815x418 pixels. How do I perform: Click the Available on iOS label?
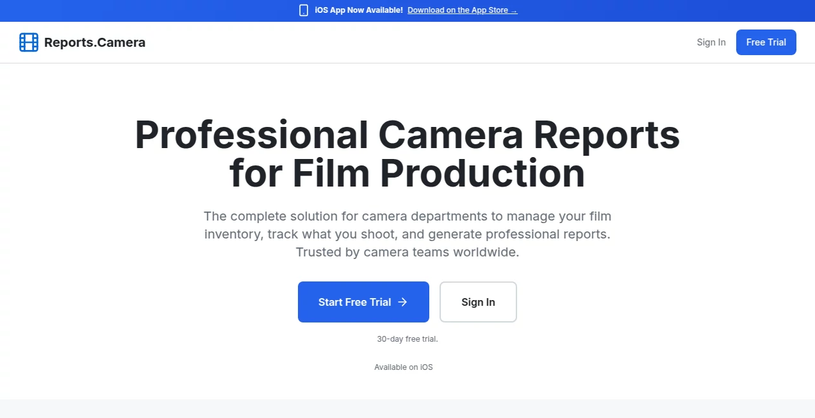pyautogui.click(x=404, y=367)
